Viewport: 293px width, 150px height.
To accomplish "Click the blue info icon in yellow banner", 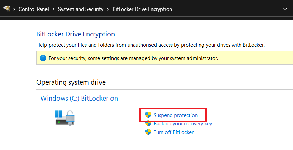I will click(43, 58).
